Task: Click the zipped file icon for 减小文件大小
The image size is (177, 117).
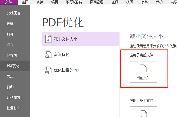Action: point(48,39)
